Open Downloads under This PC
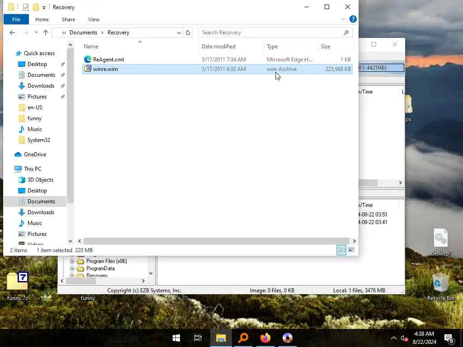 (41, 212)
